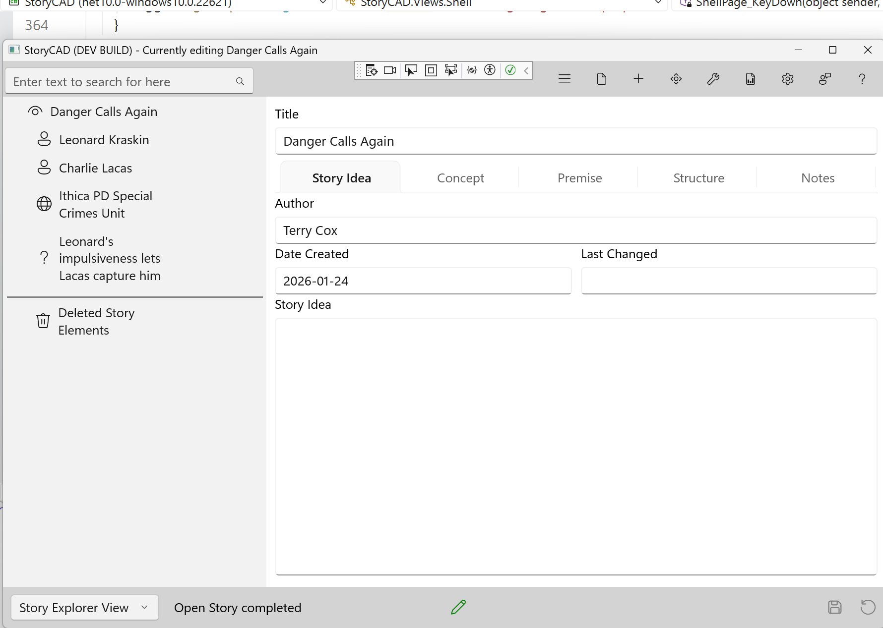Viewport: 883px width, 628px height.
Task: Click the plus icon to add element
Action: tap(638, 79)
